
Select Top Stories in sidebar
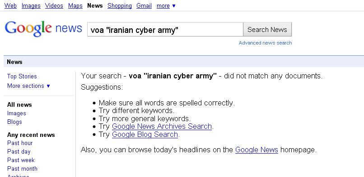coord(22,77)
